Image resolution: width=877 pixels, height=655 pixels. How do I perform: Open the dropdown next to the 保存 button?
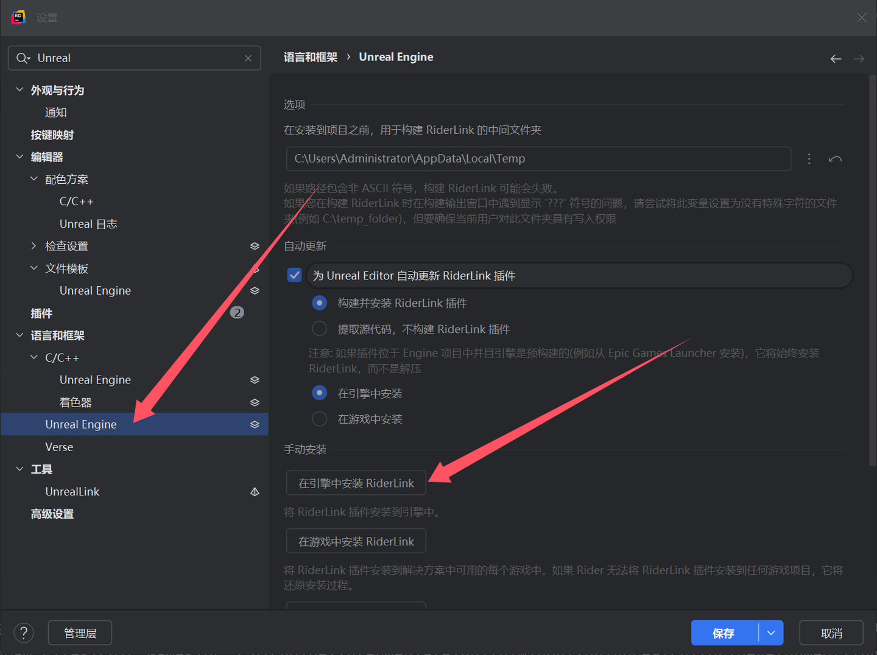[772, 632]
